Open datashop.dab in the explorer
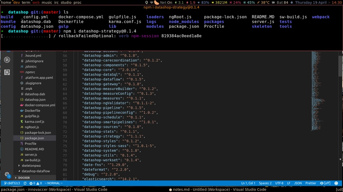 coord(35,94)
